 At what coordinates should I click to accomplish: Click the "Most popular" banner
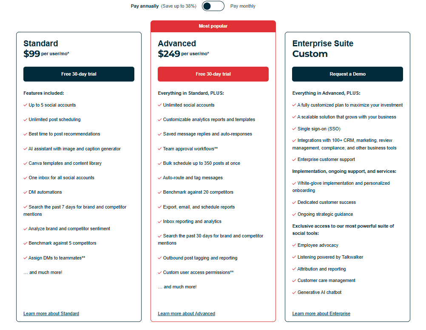click(213, 26)
